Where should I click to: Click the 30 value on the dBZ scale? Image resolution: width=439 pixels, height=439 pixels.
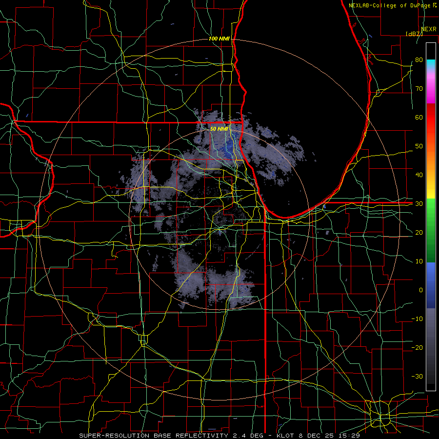[419, 204]
